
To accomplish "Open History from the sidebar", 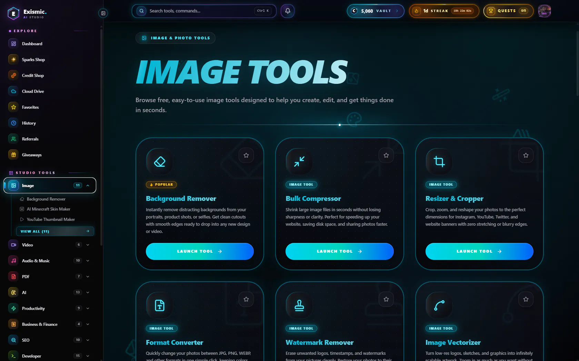I will (50, 123).
